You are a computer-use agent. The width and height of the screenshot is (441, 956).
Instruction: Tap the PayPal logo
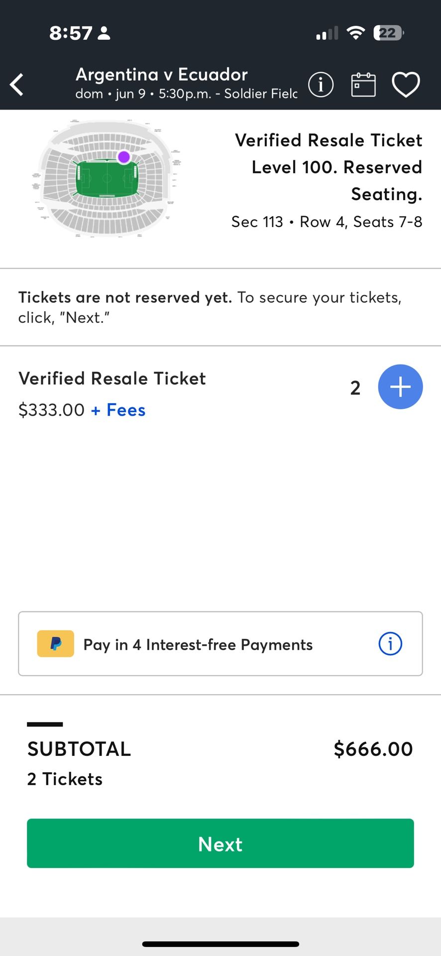[56, 644]
